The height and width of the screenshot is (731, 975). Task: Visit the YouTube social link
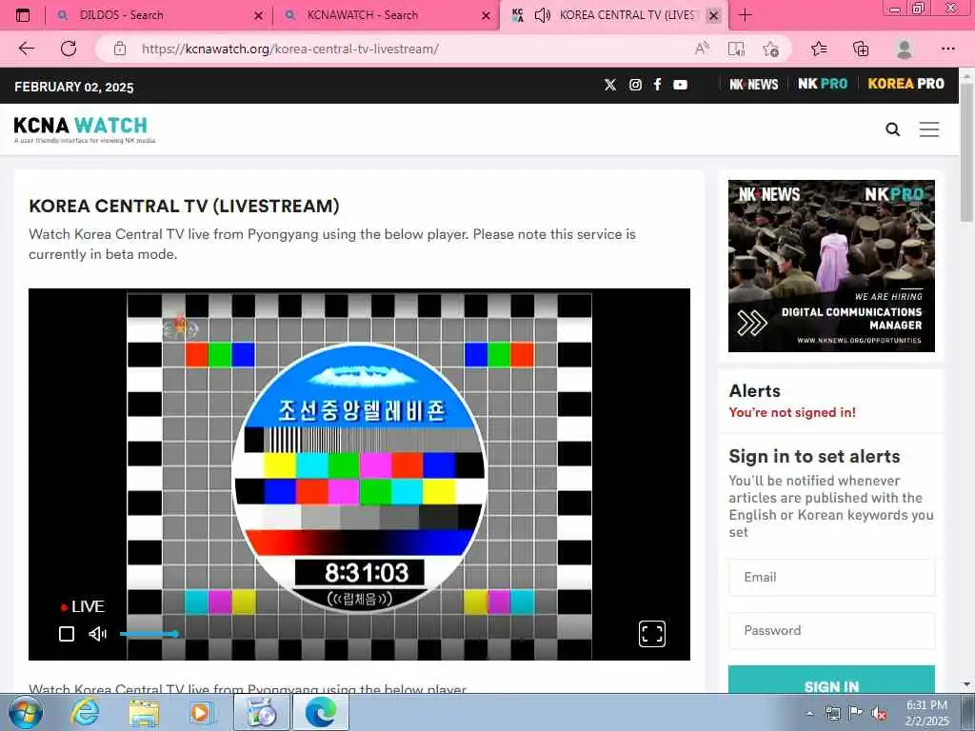click(x=680, y=85)
